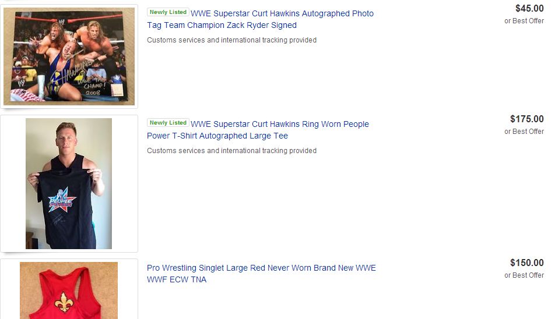Click the customs services text under the autographed photo listing
Viewport: 555px width, 319px height.
tap(231, 40)
